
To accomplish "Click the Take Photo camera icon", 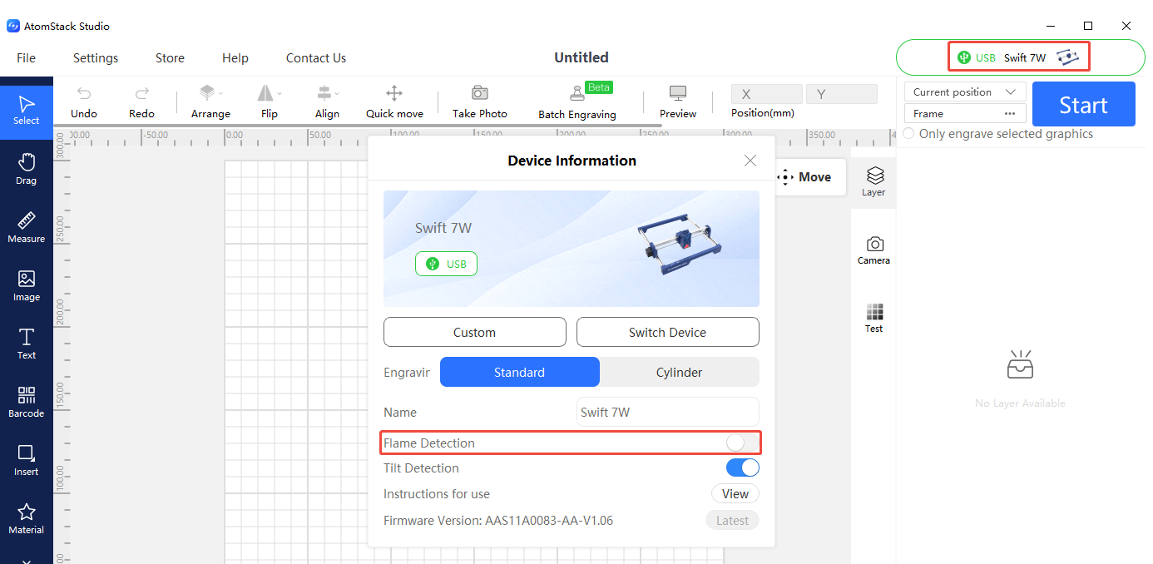I will point(480,92).
